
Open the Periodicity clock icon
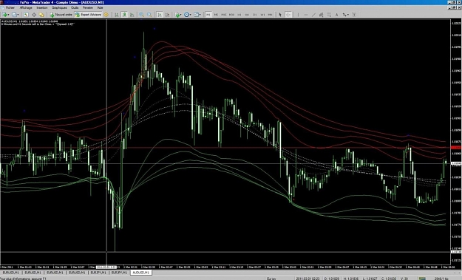click(186, 15)
